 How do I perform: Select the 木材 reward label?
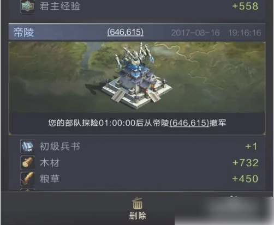coord(50,163)
